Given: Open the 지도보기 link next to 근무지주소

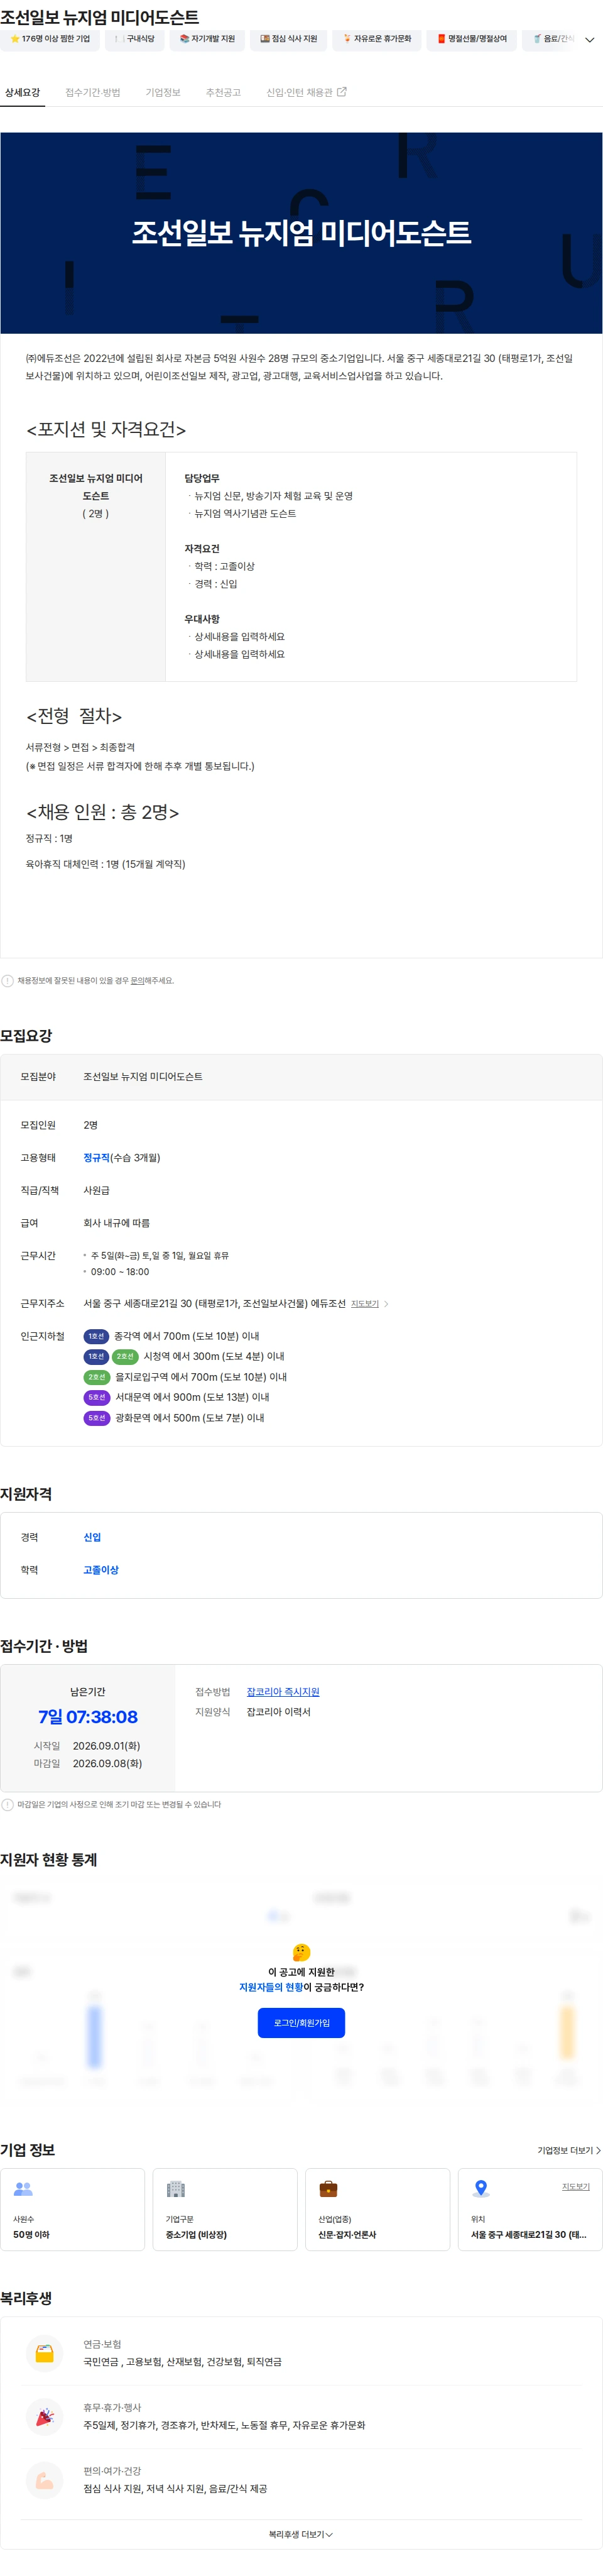Looking at the screenshot, I should click(365, 1304).
